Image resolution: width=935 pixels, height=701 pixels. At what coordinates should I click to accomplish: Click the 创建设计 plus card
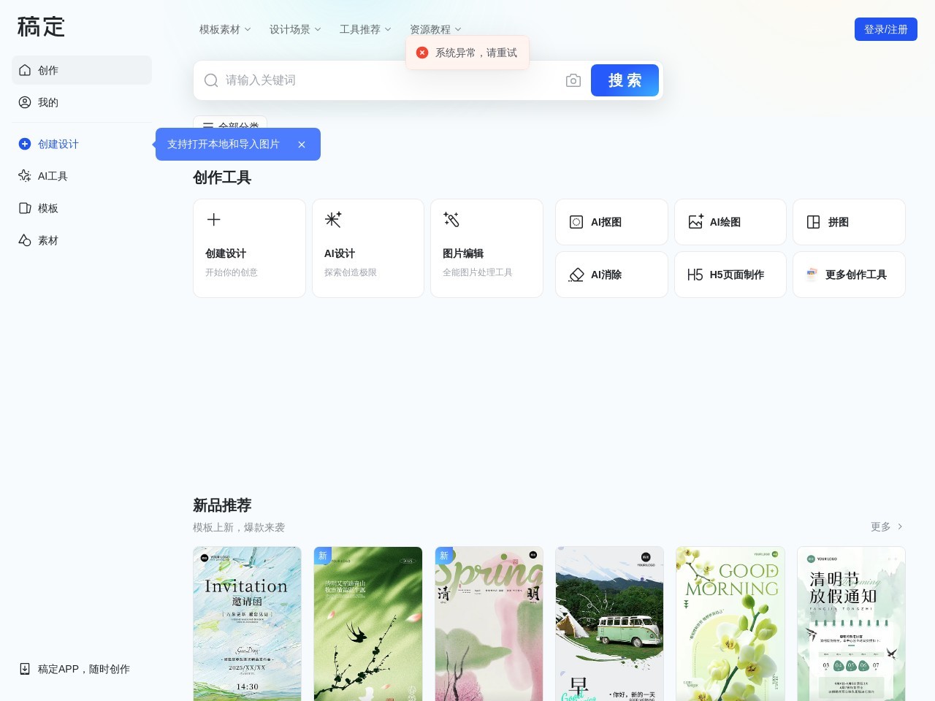point(249,248)
